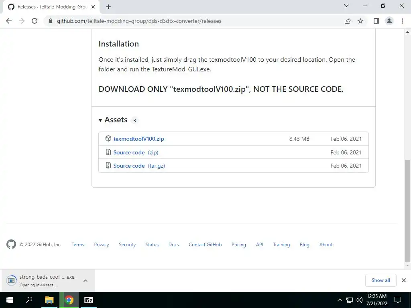
Task: Click the browser back arrow
Action: [x=9, y=21]
